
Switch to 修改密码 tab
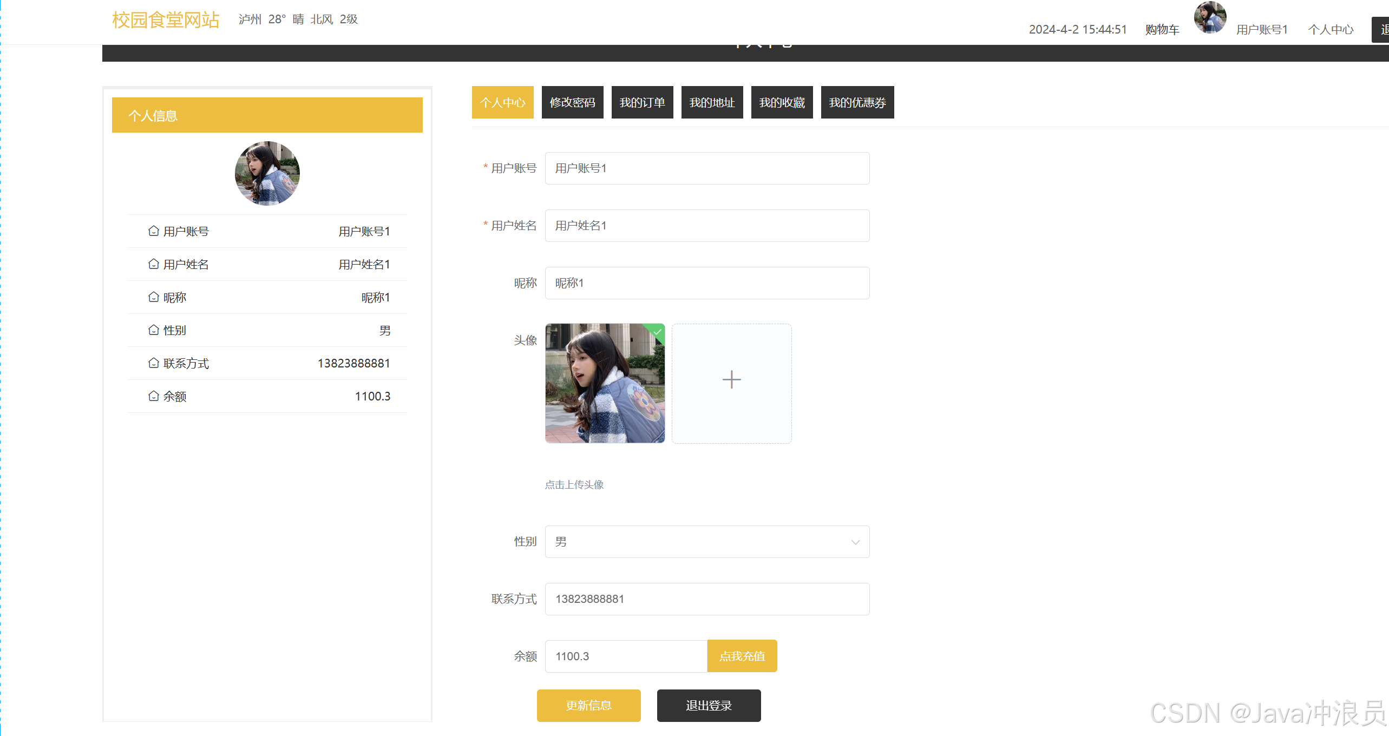click(572, 102)
